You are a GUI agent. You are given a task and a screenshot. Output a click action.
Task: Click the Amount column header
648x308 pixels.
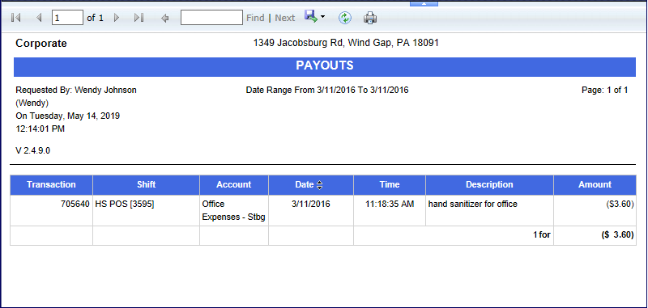(x=595, y=184)
